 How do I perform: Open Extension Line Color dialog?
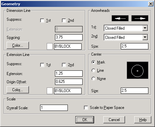[18, 90]
